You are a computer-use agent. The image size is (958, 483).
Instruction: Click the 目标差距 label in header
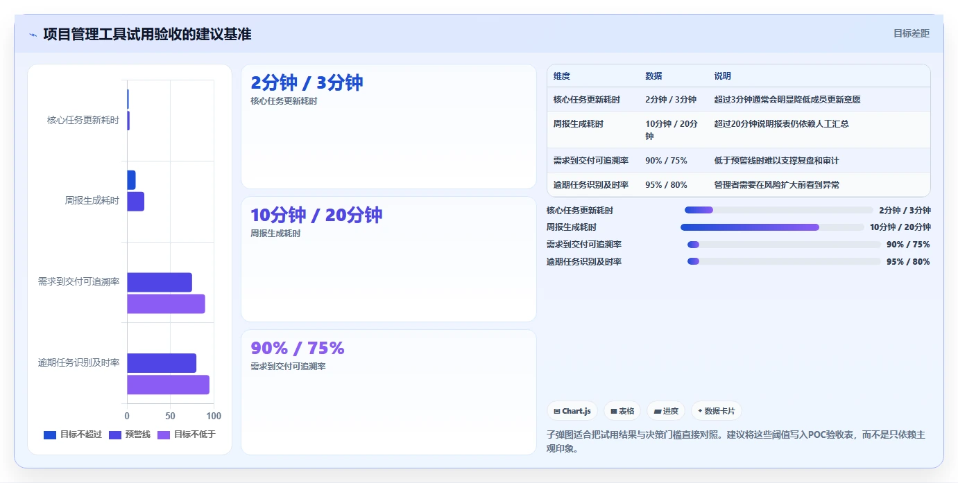pos(911,33)
